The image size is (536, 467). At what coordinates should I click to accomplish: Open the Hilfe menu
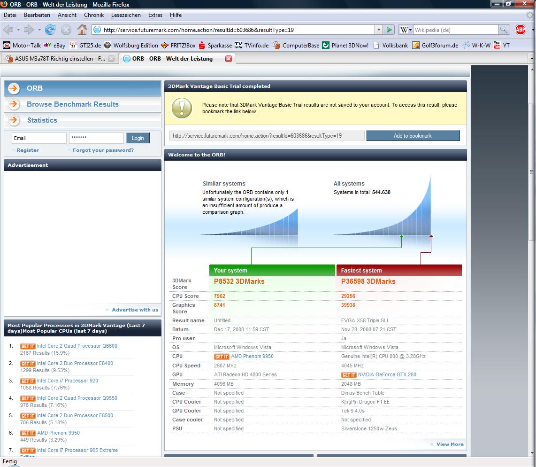pos(176,15)
